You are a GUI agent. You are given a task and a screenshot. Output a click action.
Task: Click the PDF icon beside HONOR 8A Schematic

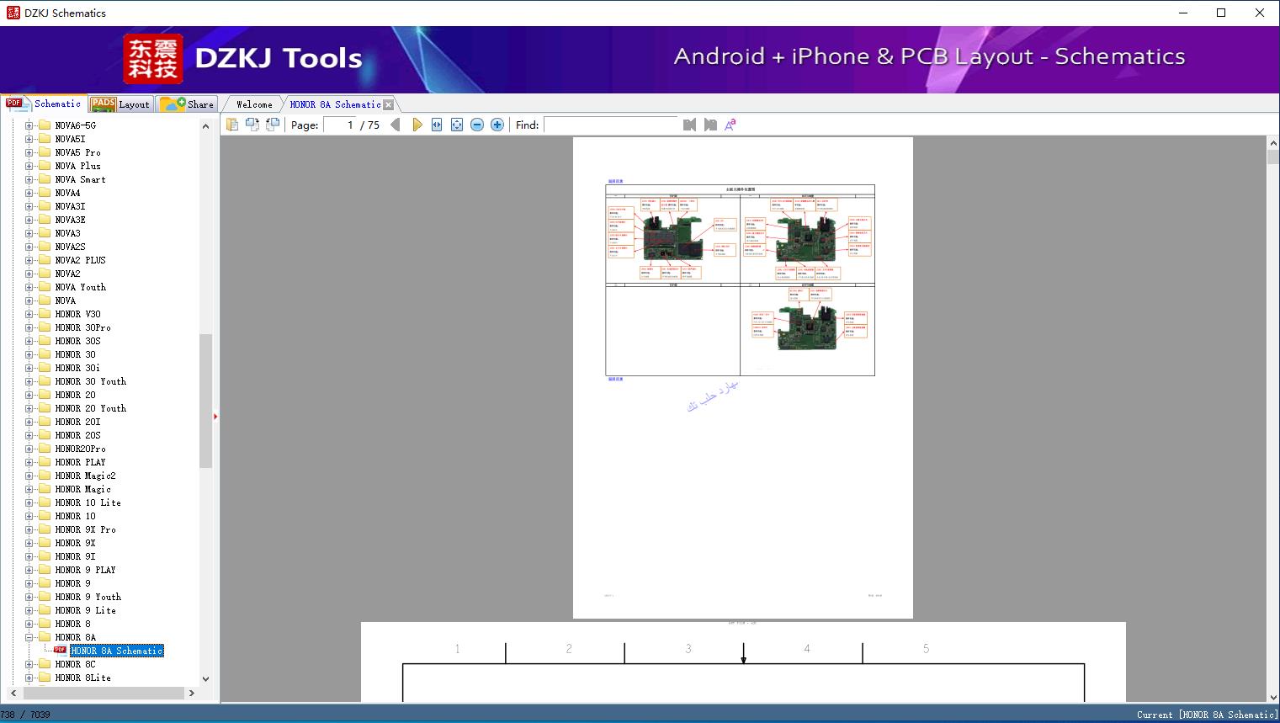[61, 651]
